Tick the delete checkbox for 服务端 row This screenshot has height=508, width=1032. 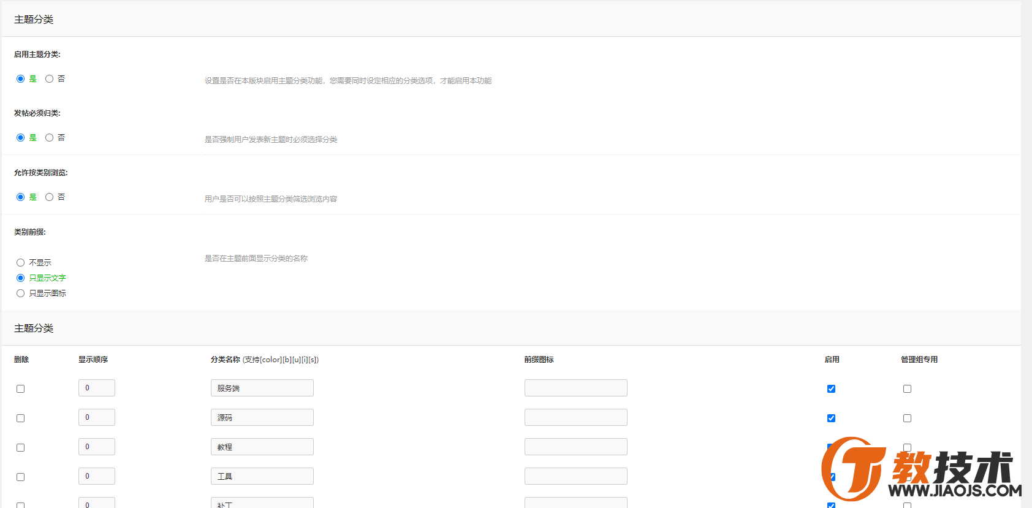20,389
